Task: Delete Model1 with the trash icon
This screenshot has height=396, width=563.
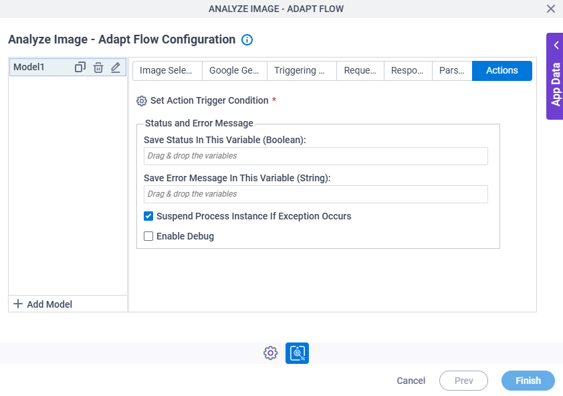Action: (x=98, y=67)
